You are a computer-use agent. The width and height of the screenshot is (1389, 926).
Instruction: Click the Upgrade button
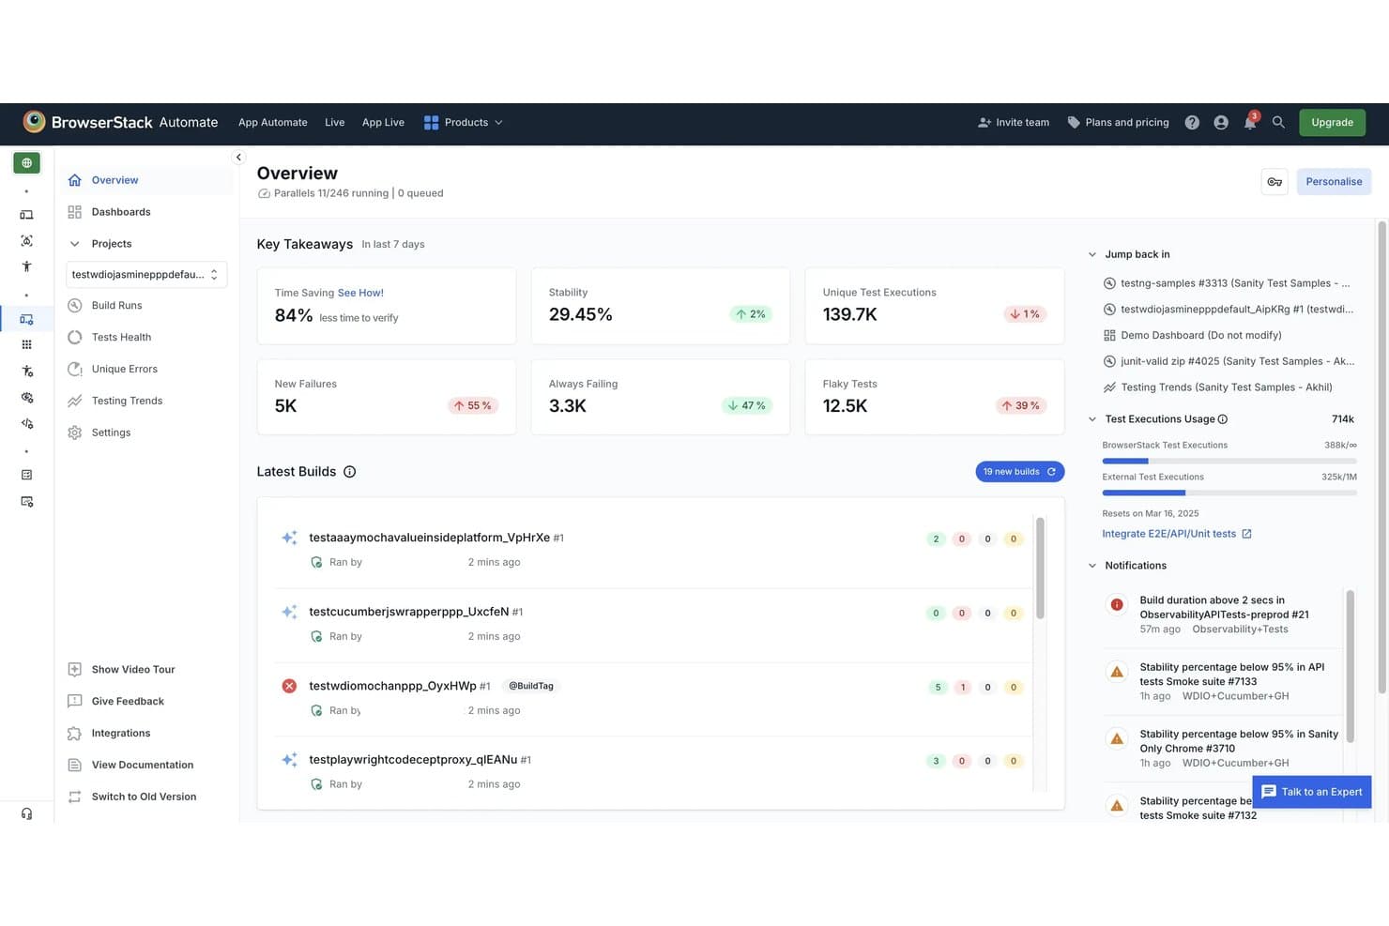(x=1332, y=123)
